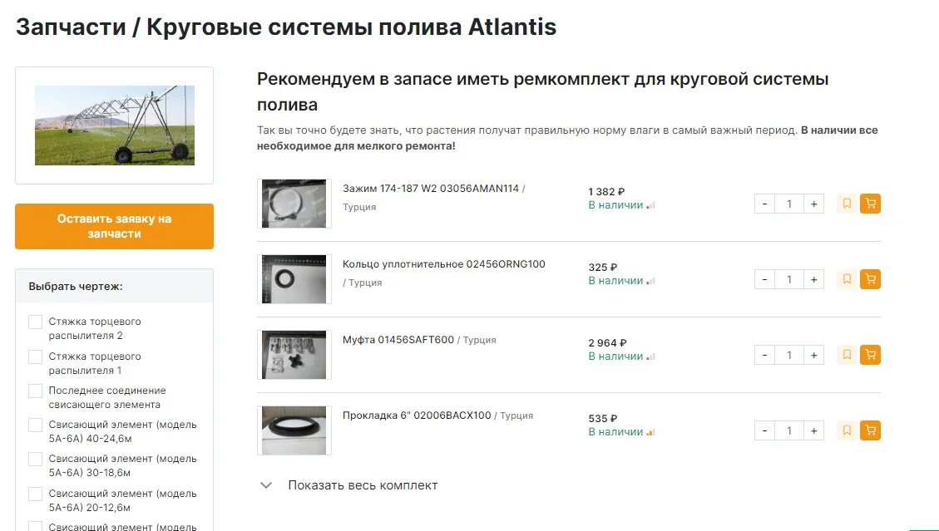Open the irrigation system image thumbnail
This screenshot has height=531, width=939.
pos(114,125)
